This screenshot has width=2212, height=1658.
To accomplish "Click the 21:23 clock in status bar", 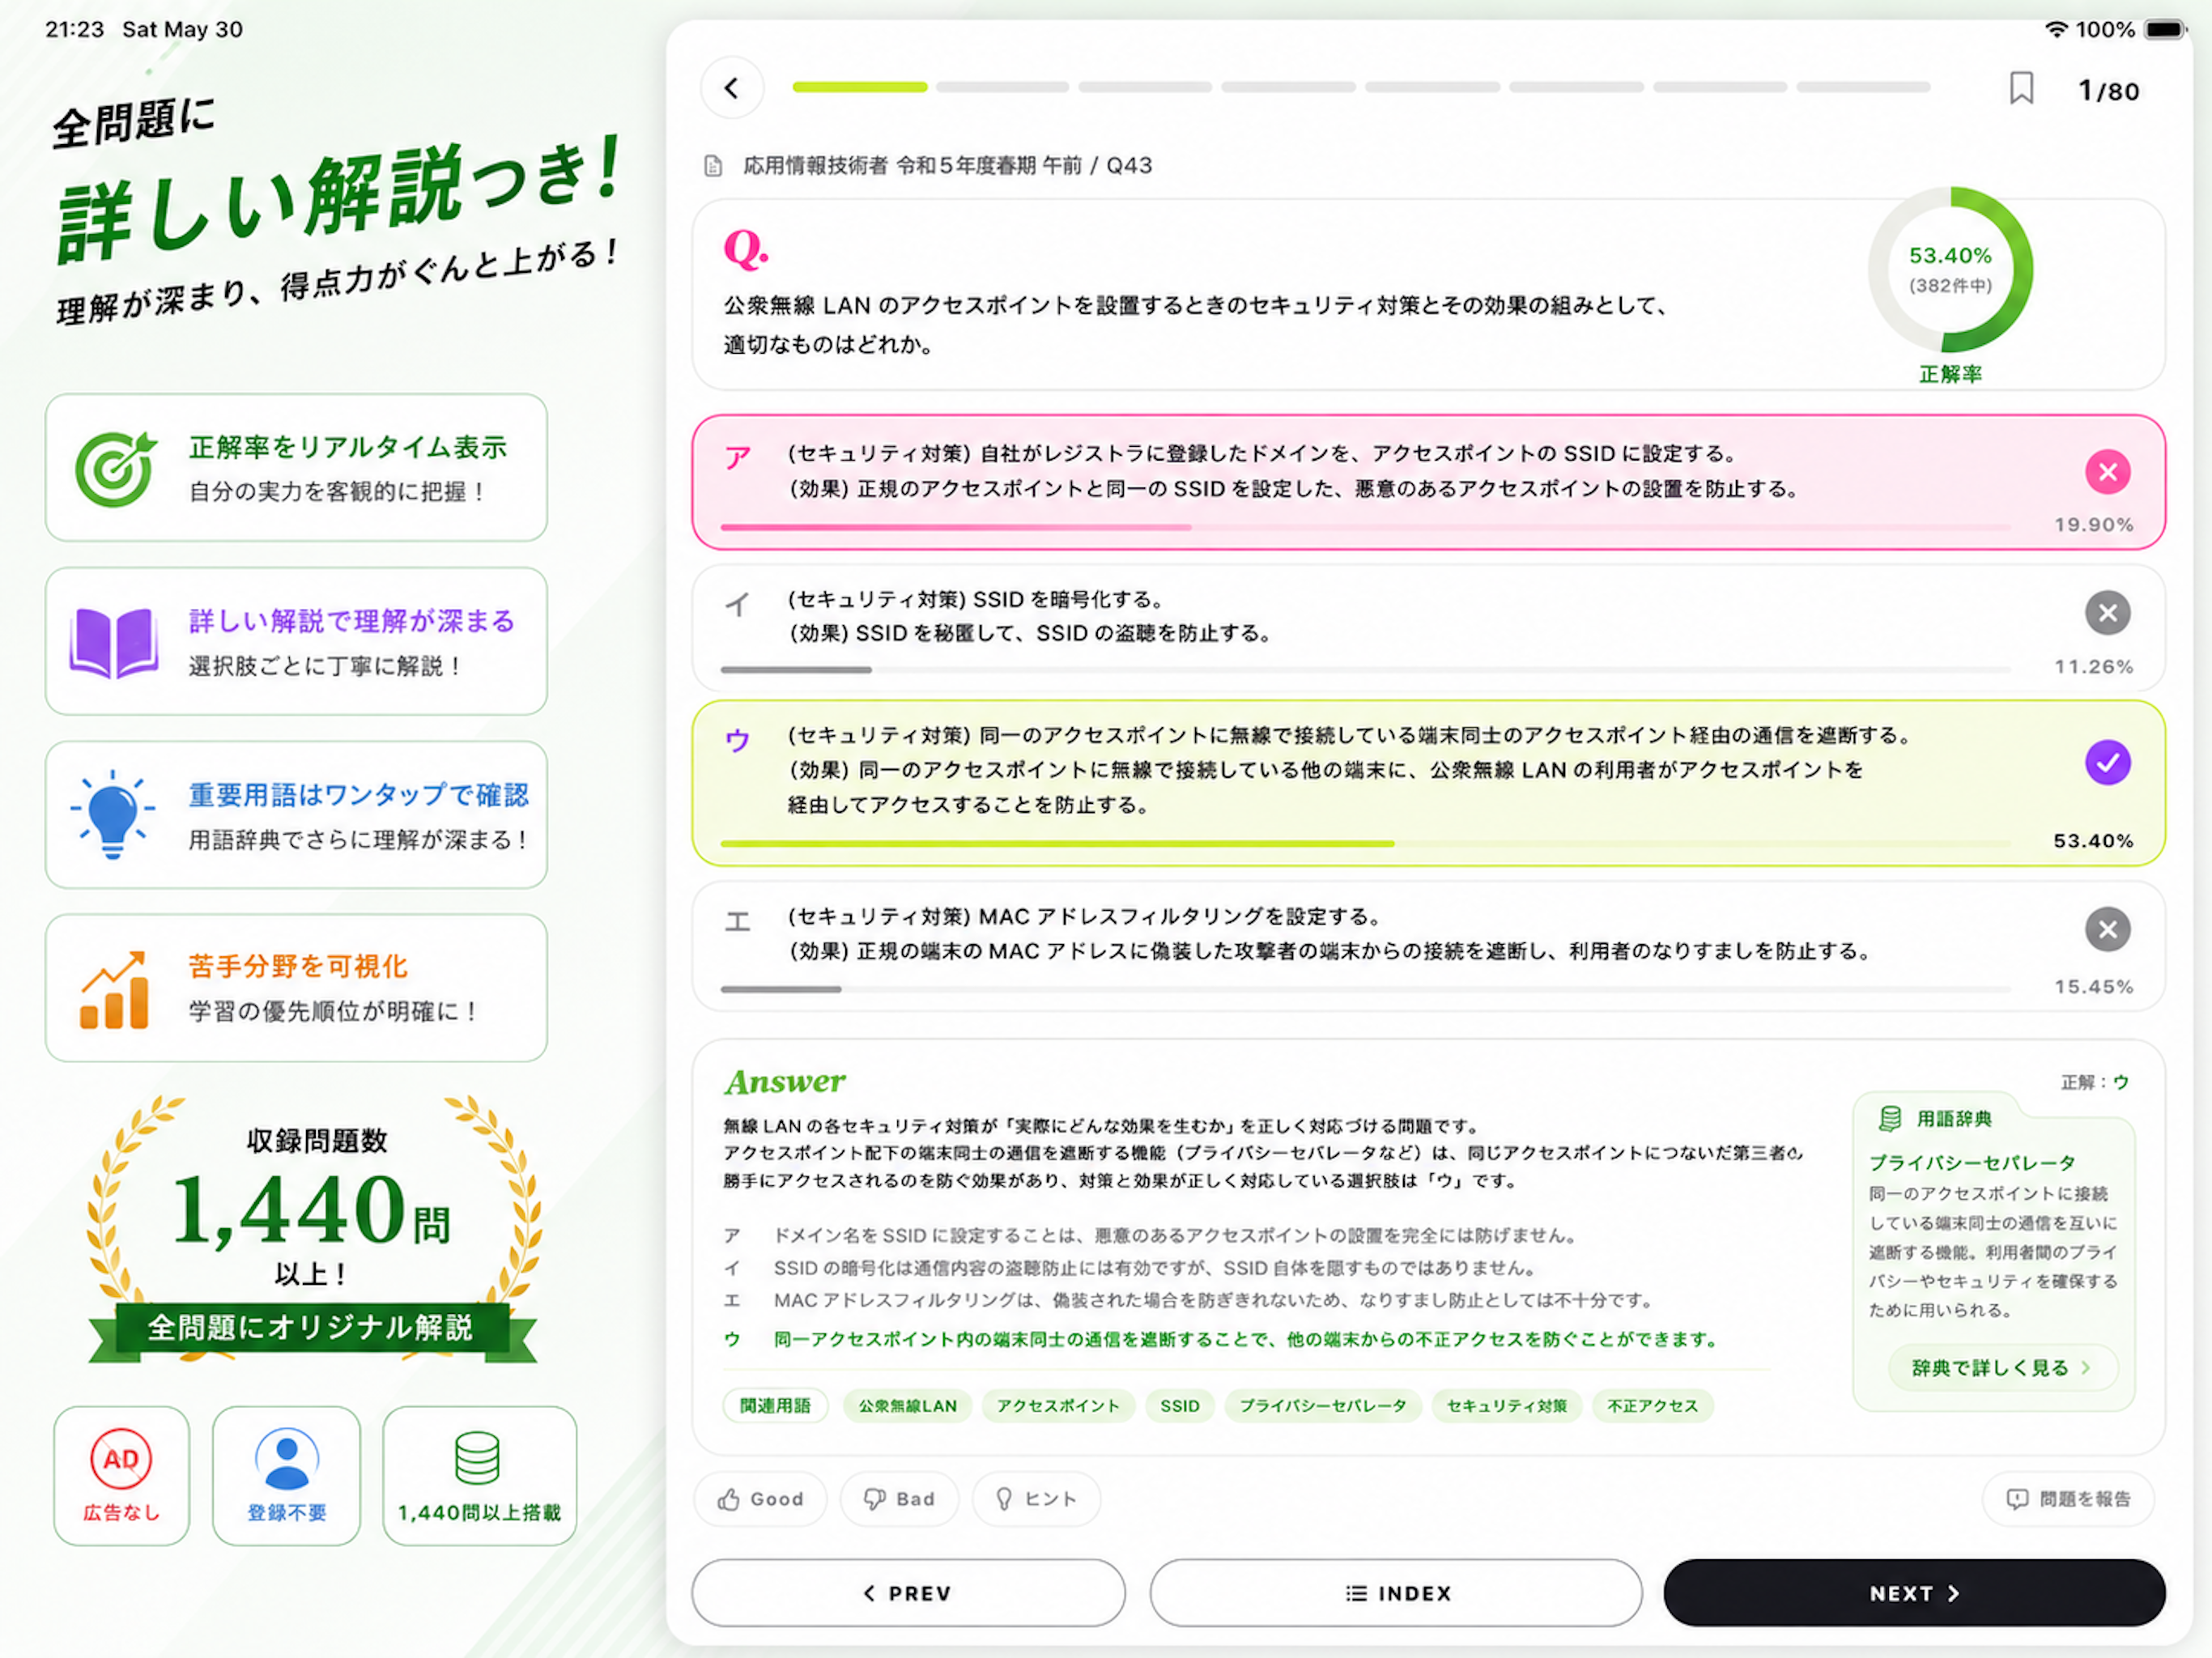I will [x=74, y=29].
